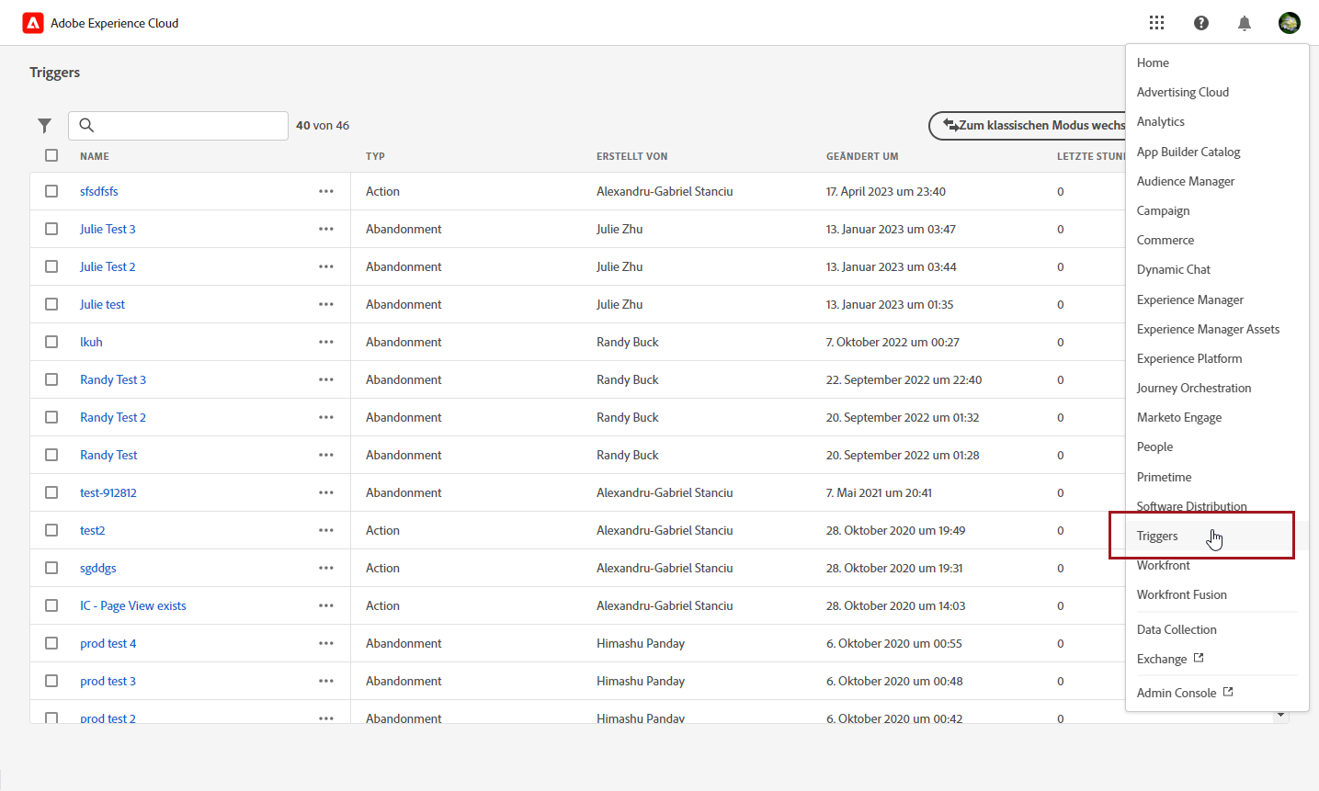The width and height of the screenshot is (1319, 791).
Task: Open more actions for prod test 3
Action: click(x=326, y=681)
